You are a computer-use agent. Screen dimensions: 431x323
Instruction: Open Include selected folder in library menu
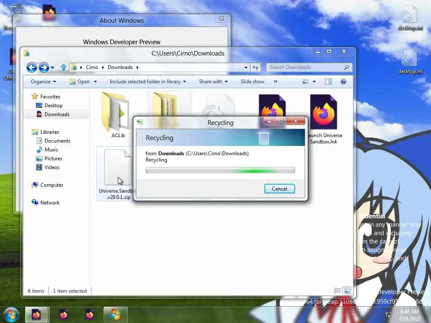[x=148, y=82]
